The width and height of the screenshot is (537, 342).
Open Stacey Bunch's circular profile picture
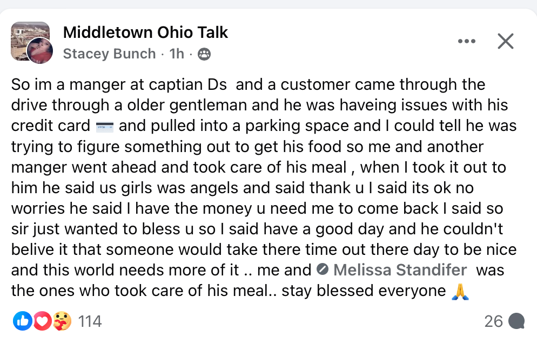click(40, 51)
